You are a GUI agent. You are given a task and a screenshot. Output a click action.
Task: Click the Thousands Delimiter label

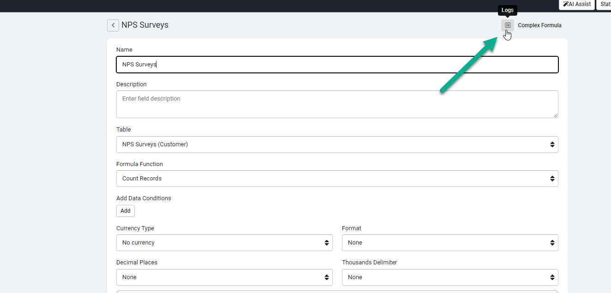(x=370, y=263)
